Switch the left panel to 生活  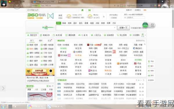click(50, 41)
